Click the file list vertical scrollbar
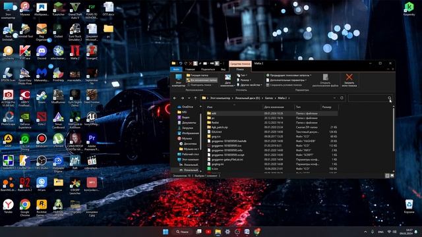This screenshot has width=422, height=237. point(394,129)
